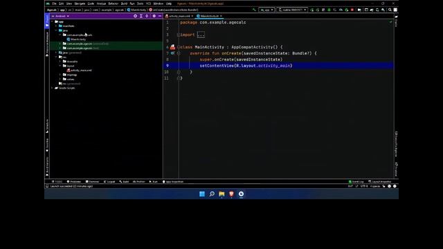Open the TODO tool window
Viewport: 443px width, 249px height.
tap(57, 182)
